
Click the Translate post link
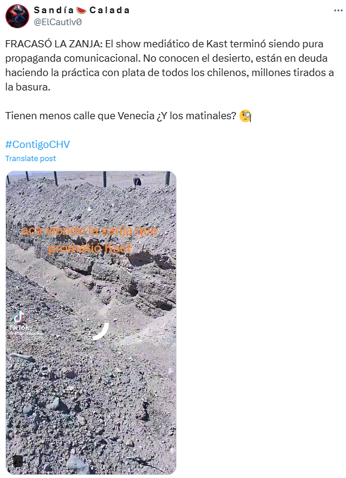31,159
